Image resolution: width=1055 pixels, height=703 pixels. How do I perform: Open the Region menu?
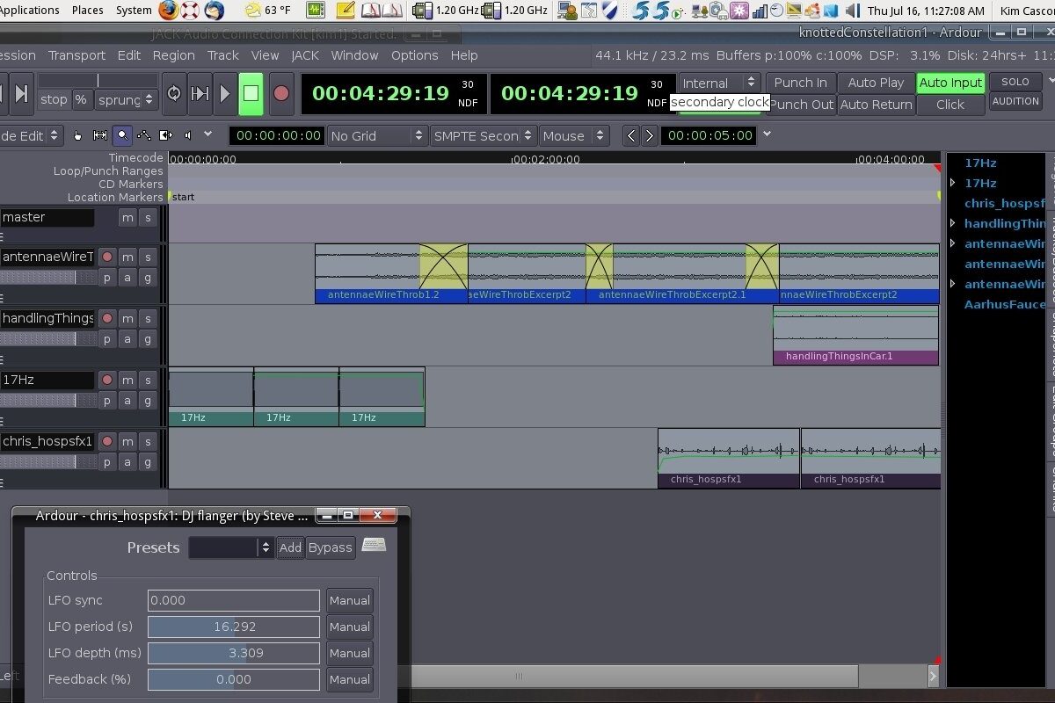tap(173, 55)
